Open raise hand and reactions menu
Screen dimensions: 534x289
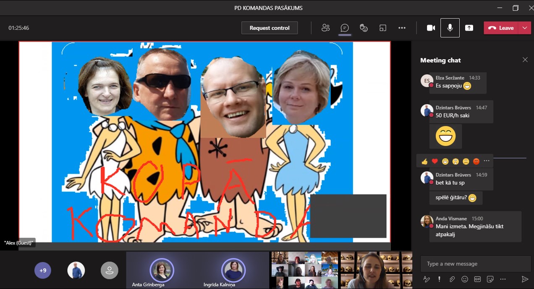364,28
